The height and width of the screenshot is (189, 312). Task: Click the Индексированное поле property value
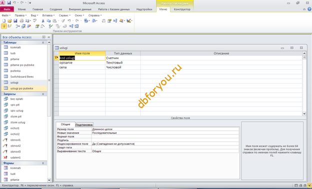(x=165, y=144)
